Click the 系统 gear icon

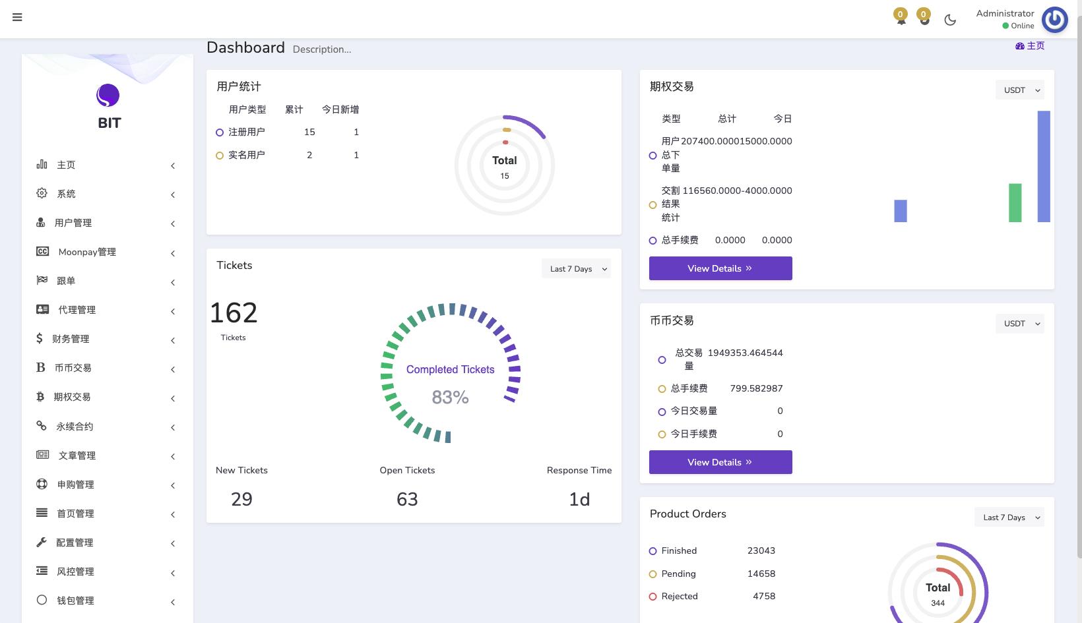pos(42,193)
